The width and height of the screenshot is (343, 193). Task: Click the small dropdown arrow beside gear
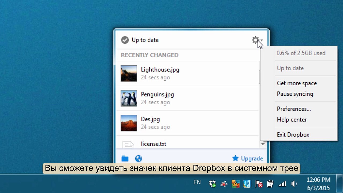[261, 40]
